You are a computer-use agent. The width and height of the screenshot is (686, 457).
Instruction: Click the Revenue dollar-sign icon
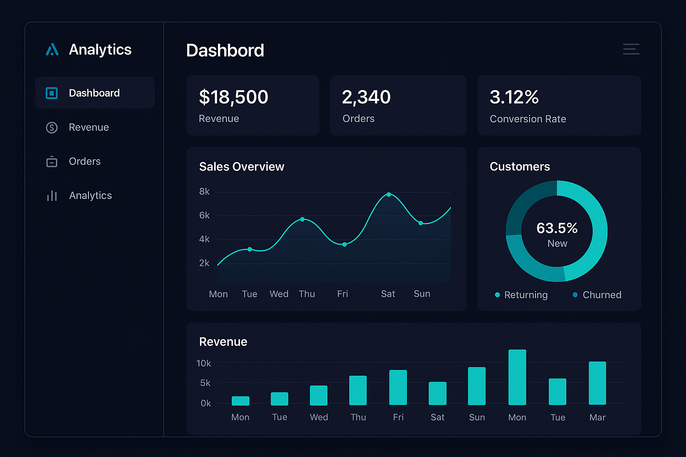(52, 127)
